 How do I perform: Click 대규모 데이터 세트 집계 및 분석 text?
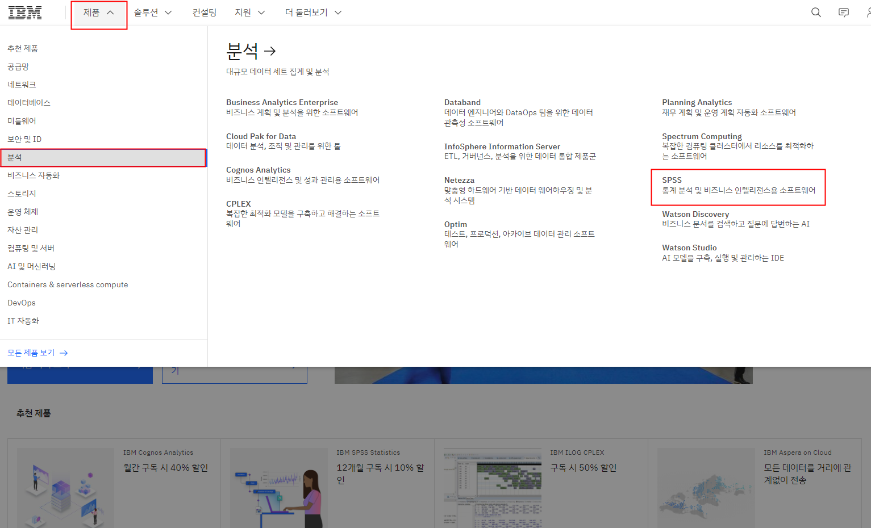coord(278,72)
